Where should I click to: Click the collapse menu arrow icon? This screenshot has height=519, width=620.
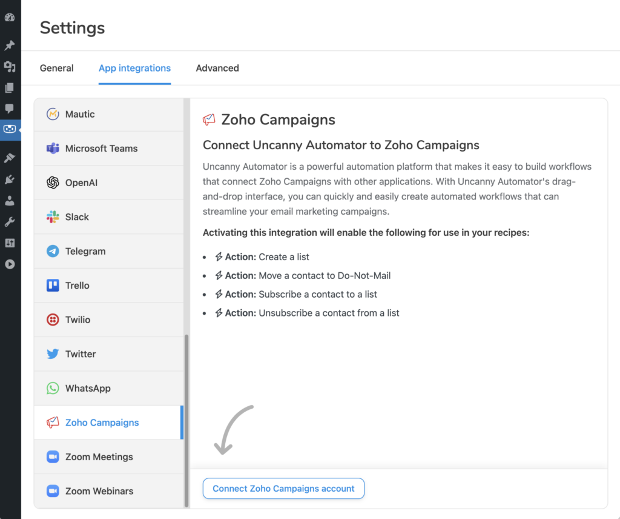(10, 264)
